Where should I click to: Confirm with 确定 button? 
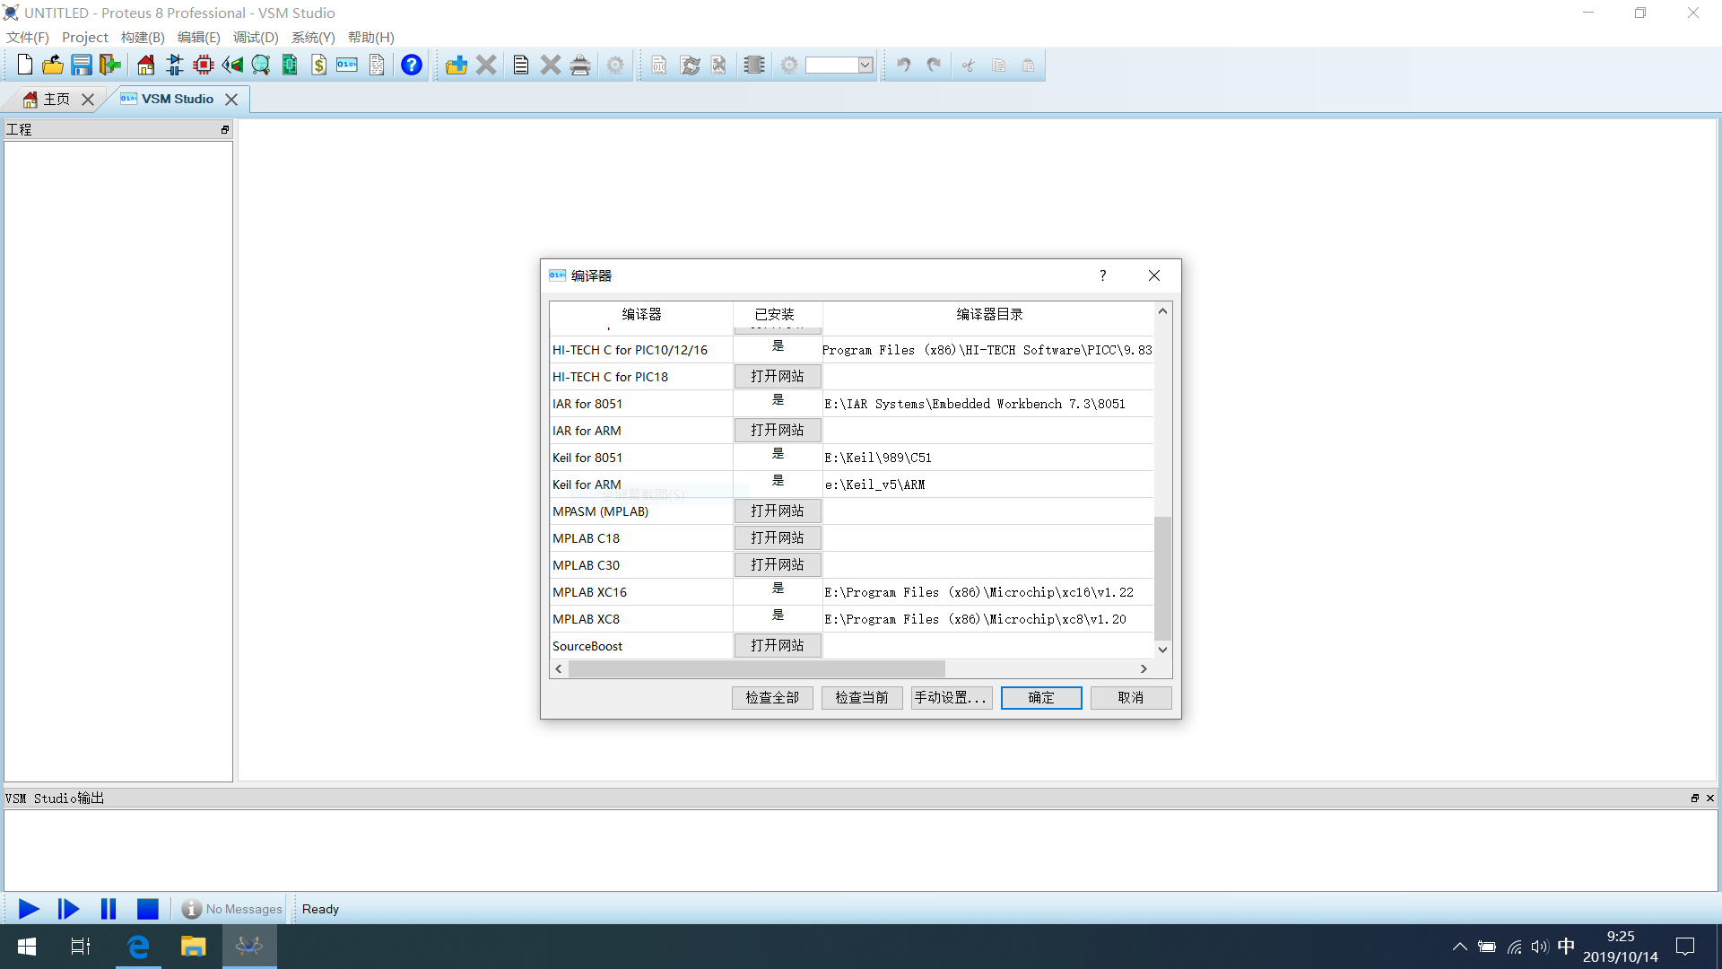[1041, 697]
